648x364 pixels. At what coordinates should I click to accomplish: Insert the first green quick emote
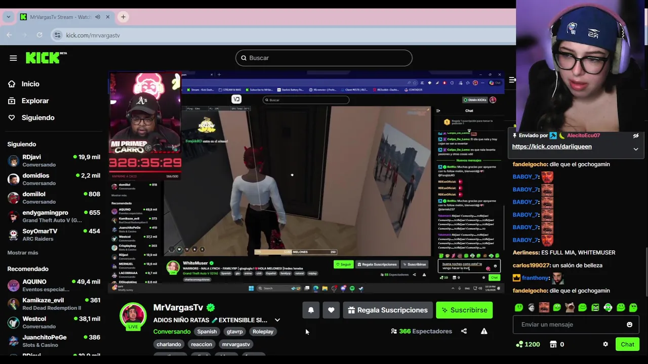pyautogui.click(x=519, y=307)
